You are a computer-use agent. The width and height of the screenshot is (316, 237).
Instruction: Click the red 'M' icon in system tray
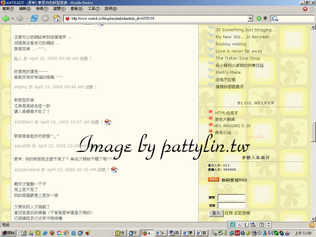point(237,233)
